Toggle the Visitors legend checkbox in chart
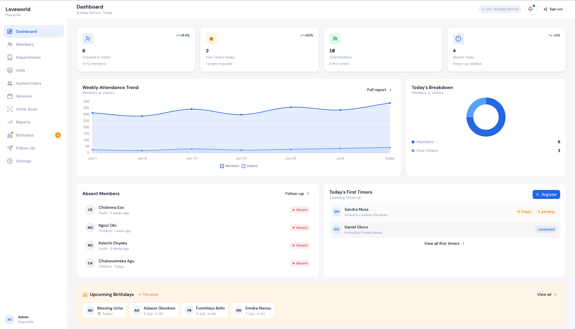 pos(244,166)
